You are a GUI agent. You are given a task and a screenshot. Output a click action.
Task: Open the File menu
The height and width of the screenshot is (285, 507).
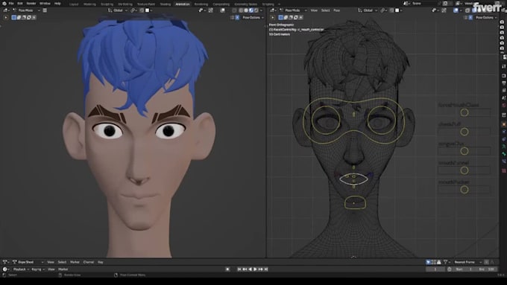coord(11,4)
